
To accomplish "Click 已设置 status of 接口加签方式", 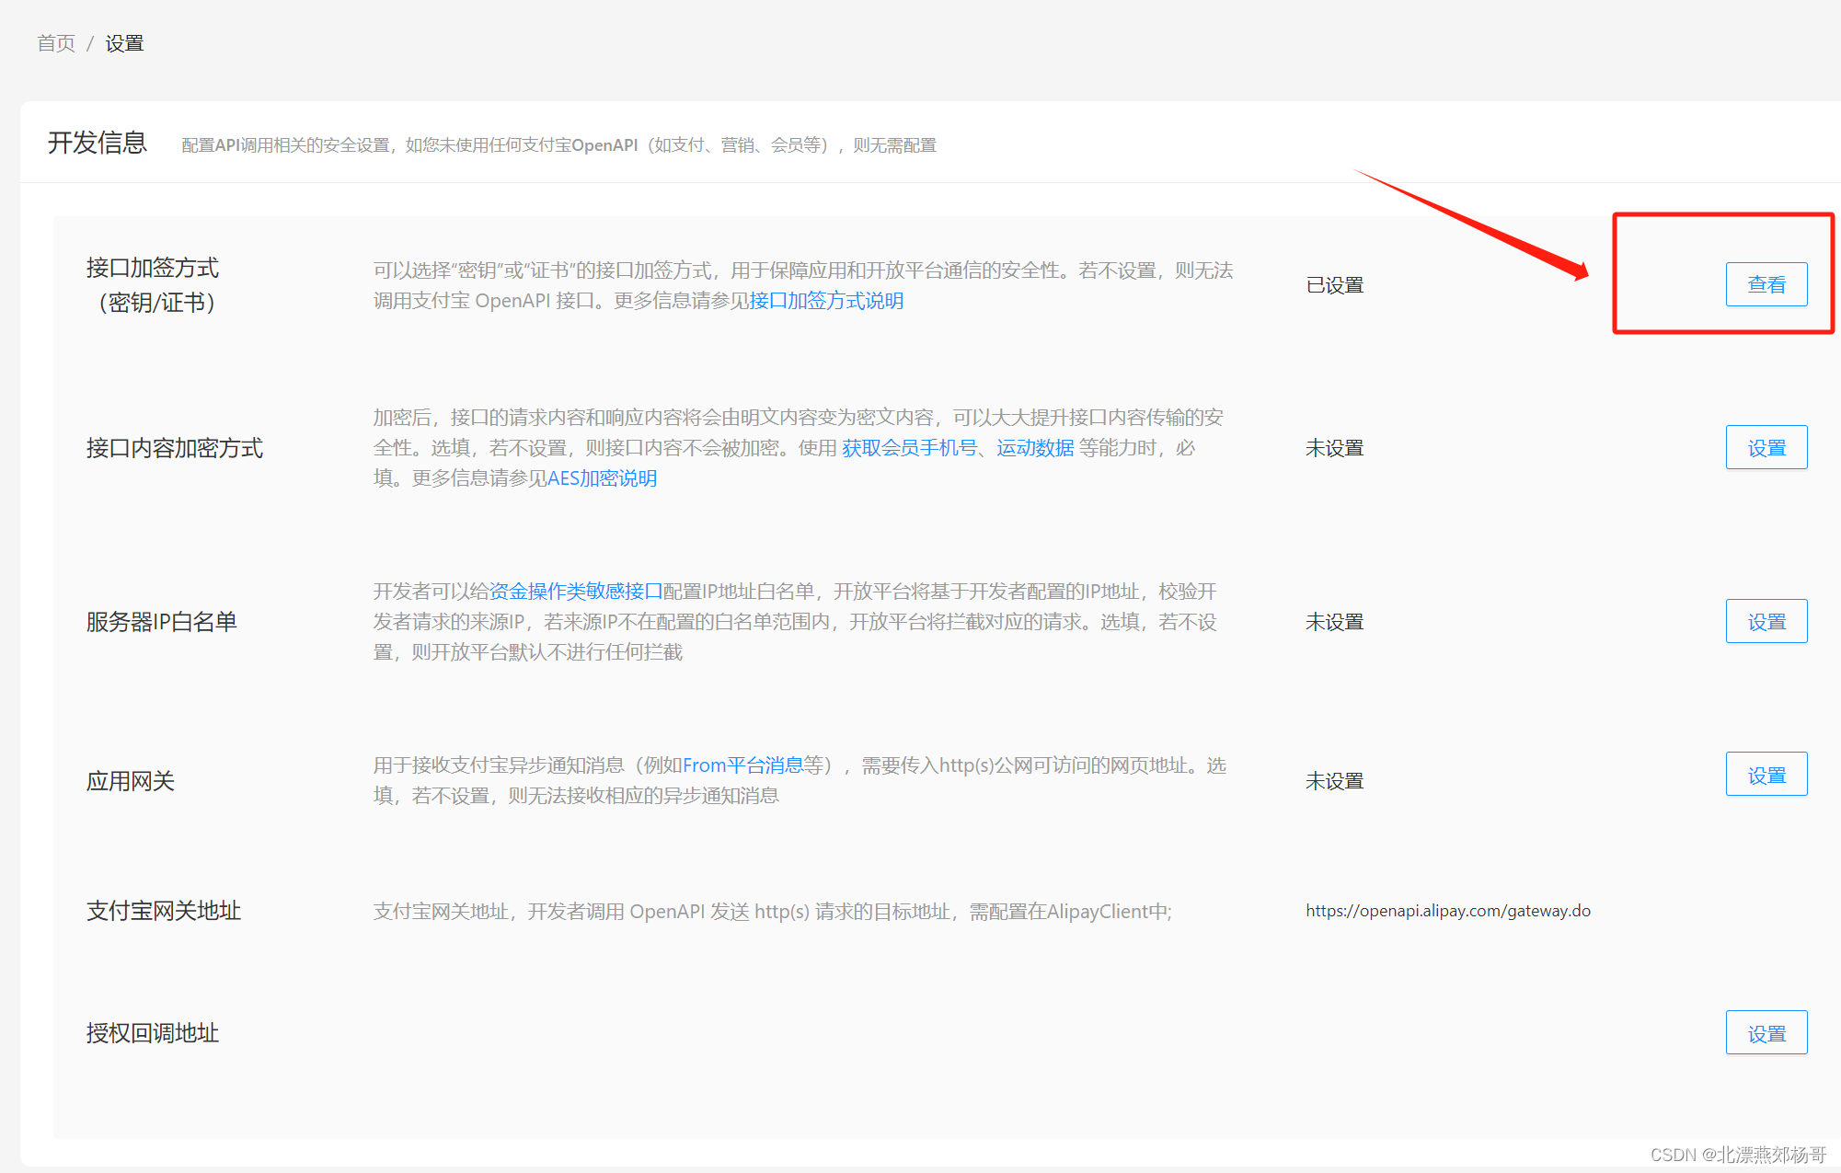I will [x=1334, y=285].
